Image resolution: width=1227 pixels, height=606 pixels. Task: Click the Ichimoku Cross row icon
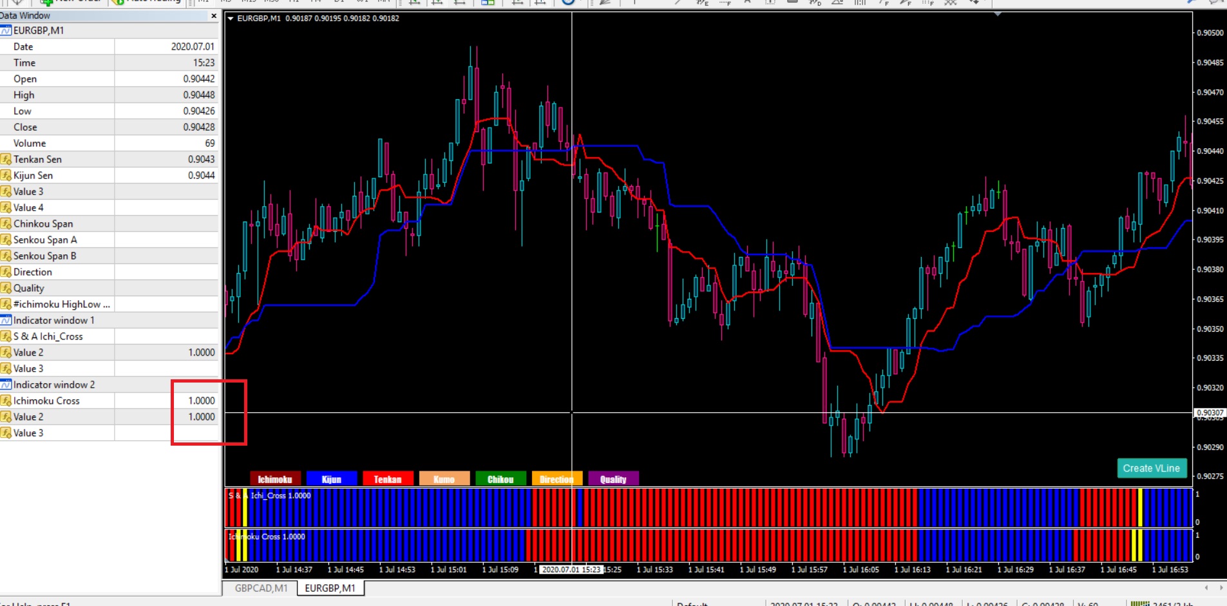(6, 401)
